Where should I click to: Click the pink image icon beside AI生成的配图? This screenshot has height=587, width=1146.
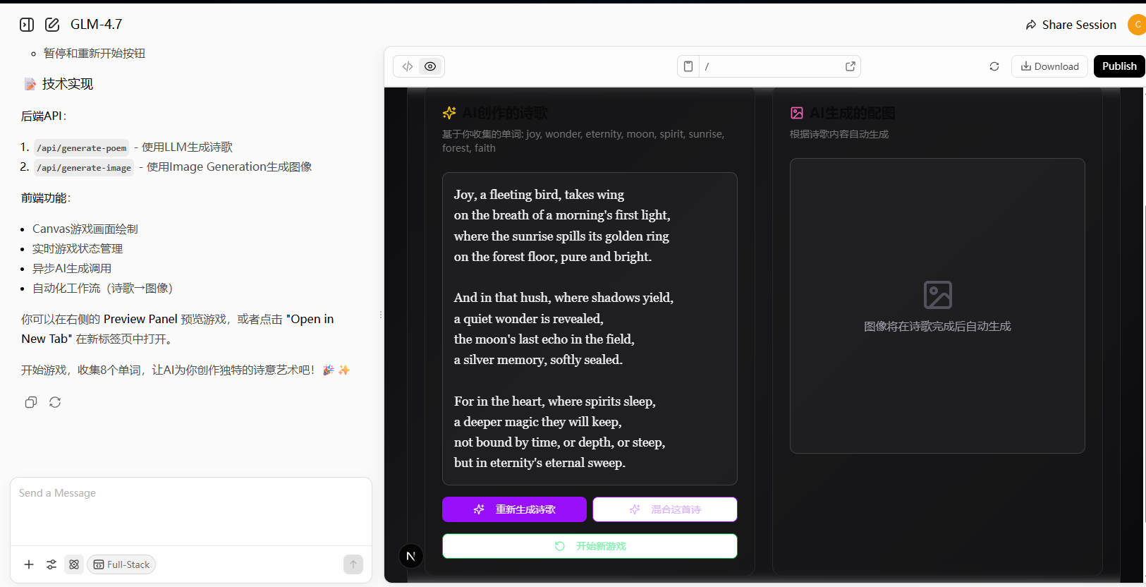(x=797, y=113)
